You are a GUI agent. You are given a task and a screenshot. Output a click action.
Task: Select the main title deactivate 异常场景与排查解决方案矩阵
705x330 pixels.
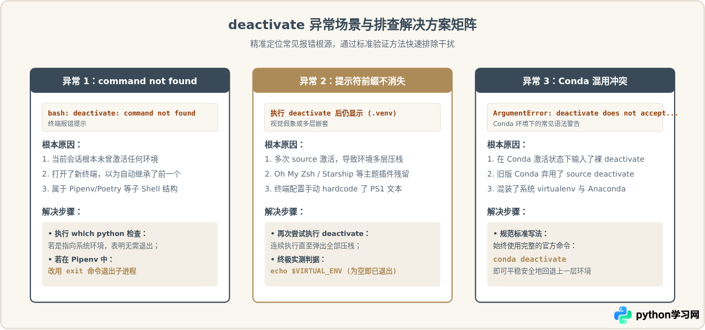[352, 25]
